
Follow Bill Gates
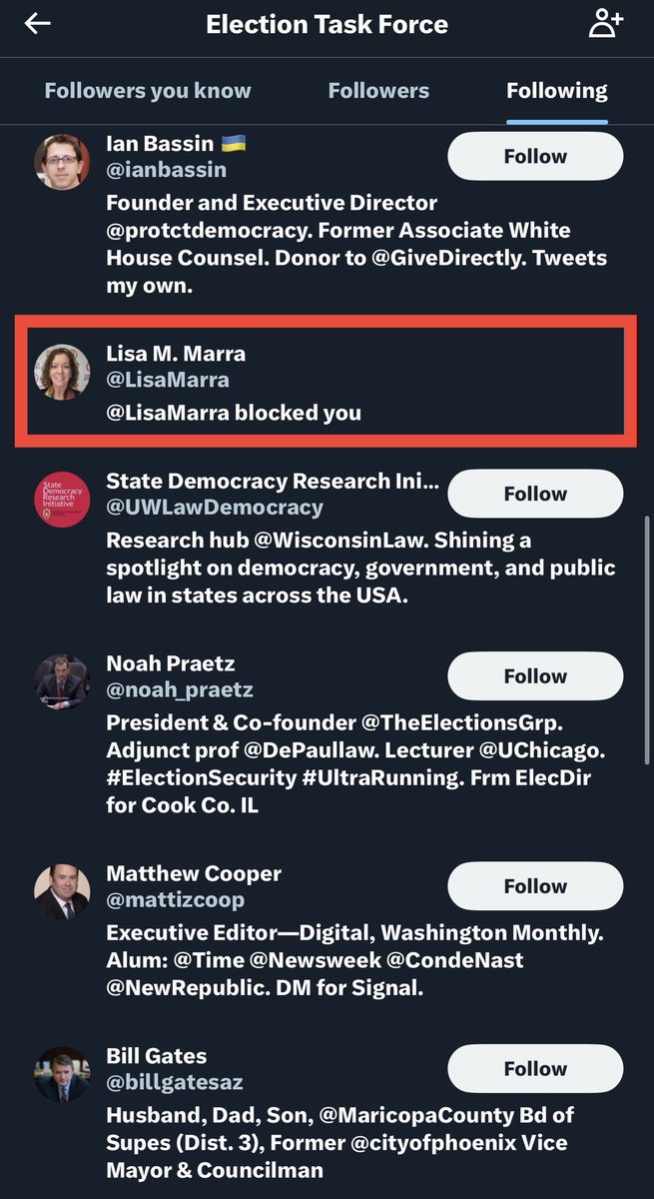pos(535,1069)
